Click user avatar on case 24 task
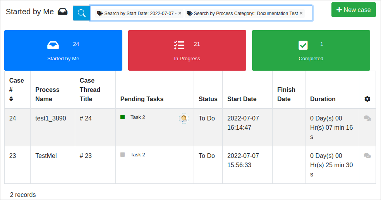The width and height of the screenshot is (381, 200). (x=184, y=119)
